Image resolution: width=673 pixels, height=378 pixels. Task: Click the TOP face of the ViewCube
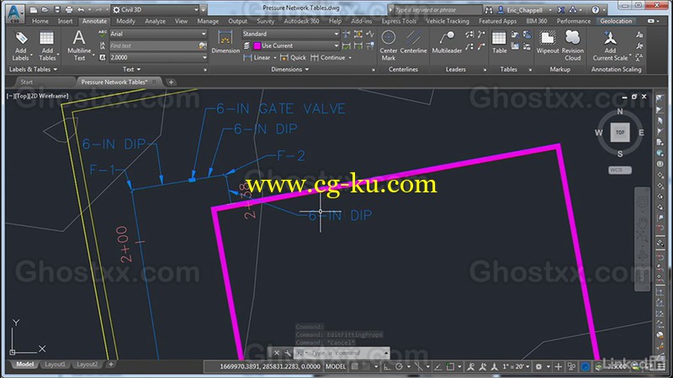click(620, 133)
